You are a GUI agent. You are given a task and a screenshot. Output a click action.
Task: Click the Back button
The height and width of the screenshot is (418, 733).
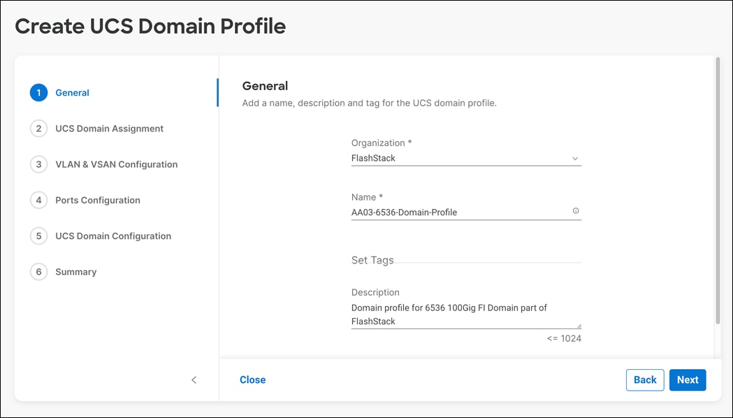(x=644, y=380)
